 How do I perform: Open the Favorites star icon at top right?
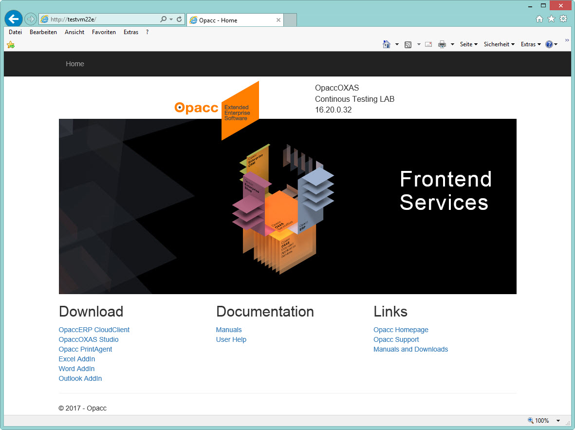(551, 19)
